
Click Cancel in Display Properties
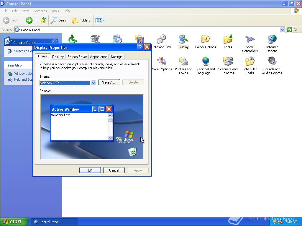coord(114,170)
